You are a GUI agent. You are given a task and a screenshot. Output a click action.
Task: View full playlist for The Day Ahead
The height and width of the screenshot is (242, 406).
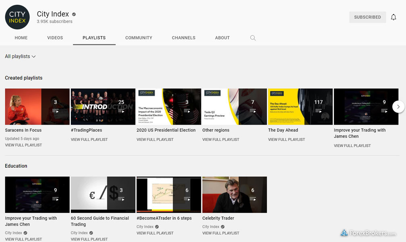click(x=286, y=140)
